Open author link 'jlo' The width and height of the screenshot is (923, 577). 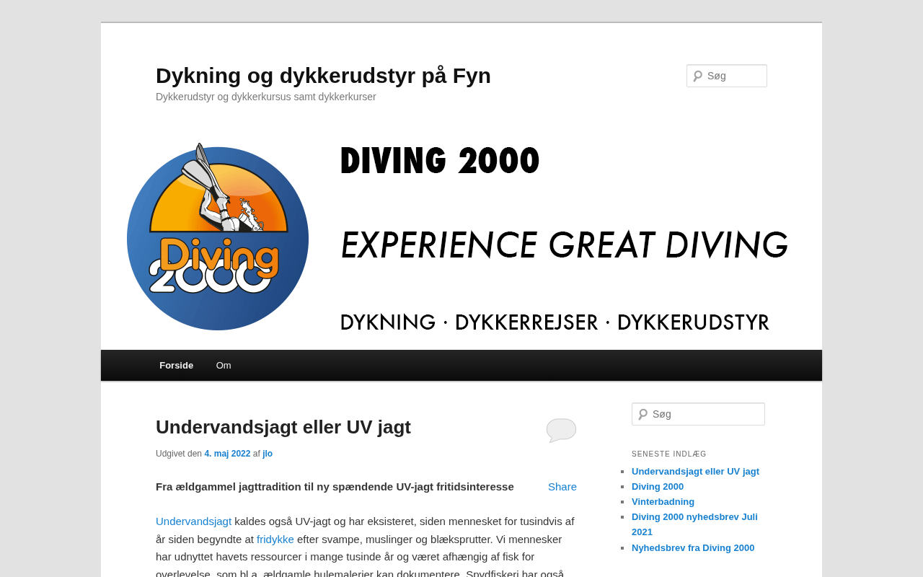pos(268,454)
